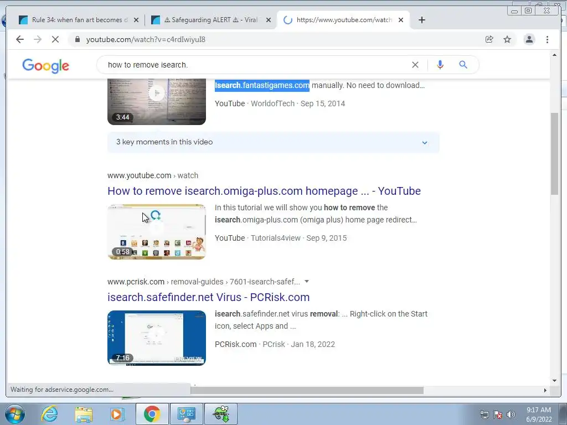Image resolution: width=567 pixels, height=425 pixels.
Task: Select the youtube.com/watch loading tab
Action: click(x=343, y=20)
